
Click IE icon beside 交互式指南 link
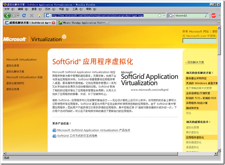tap(54, 136)
